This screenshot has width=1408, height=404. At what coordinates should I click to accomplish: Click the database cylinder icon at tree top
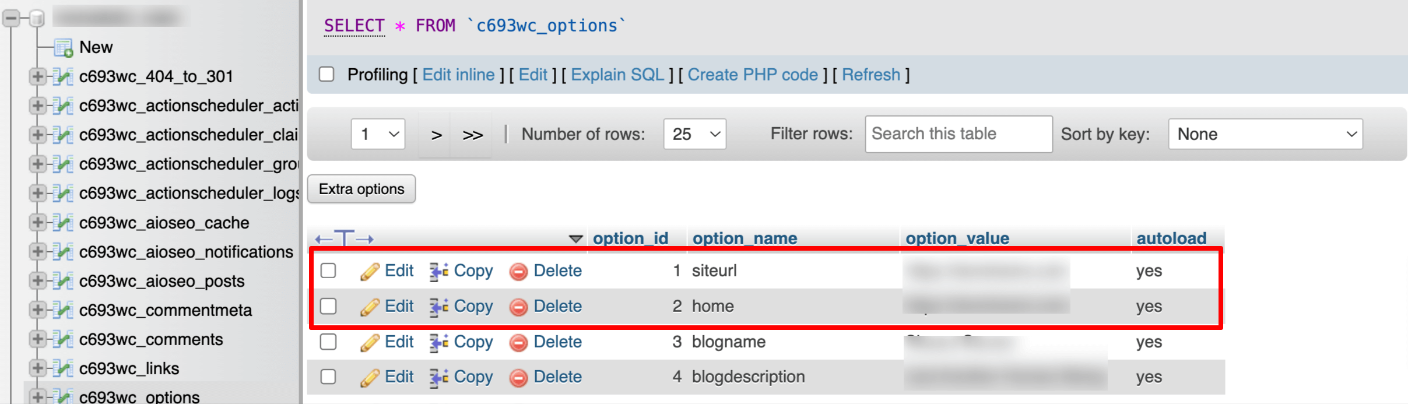tap(37, 18)
